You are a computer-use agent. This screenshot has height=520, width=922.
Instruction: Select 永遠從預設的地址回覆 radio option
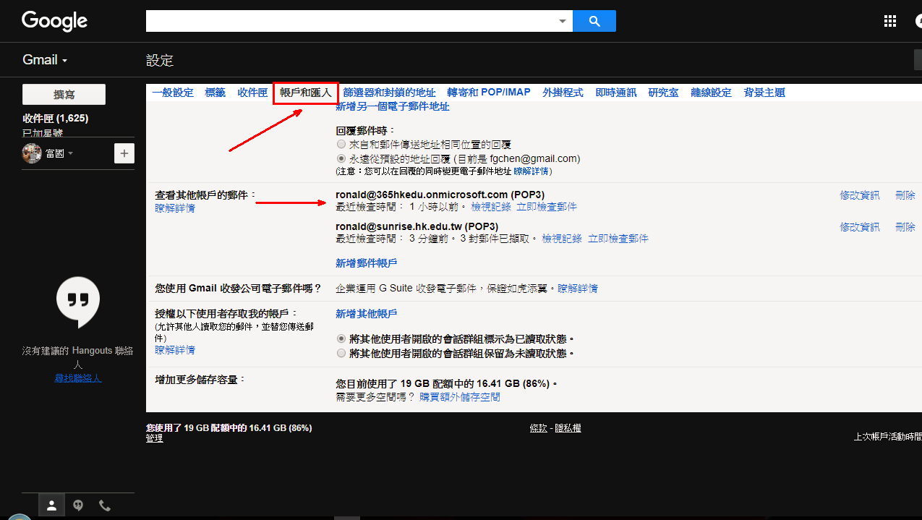coord(341,158)
